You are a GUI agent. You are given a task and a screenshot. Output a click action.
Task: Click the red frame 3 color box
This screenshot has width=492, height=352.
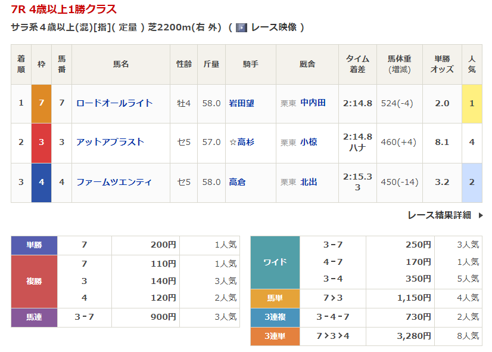[x=42, y=143]
